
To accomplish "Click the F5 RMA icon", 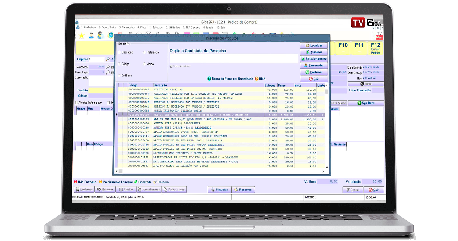I will [256, 79].
